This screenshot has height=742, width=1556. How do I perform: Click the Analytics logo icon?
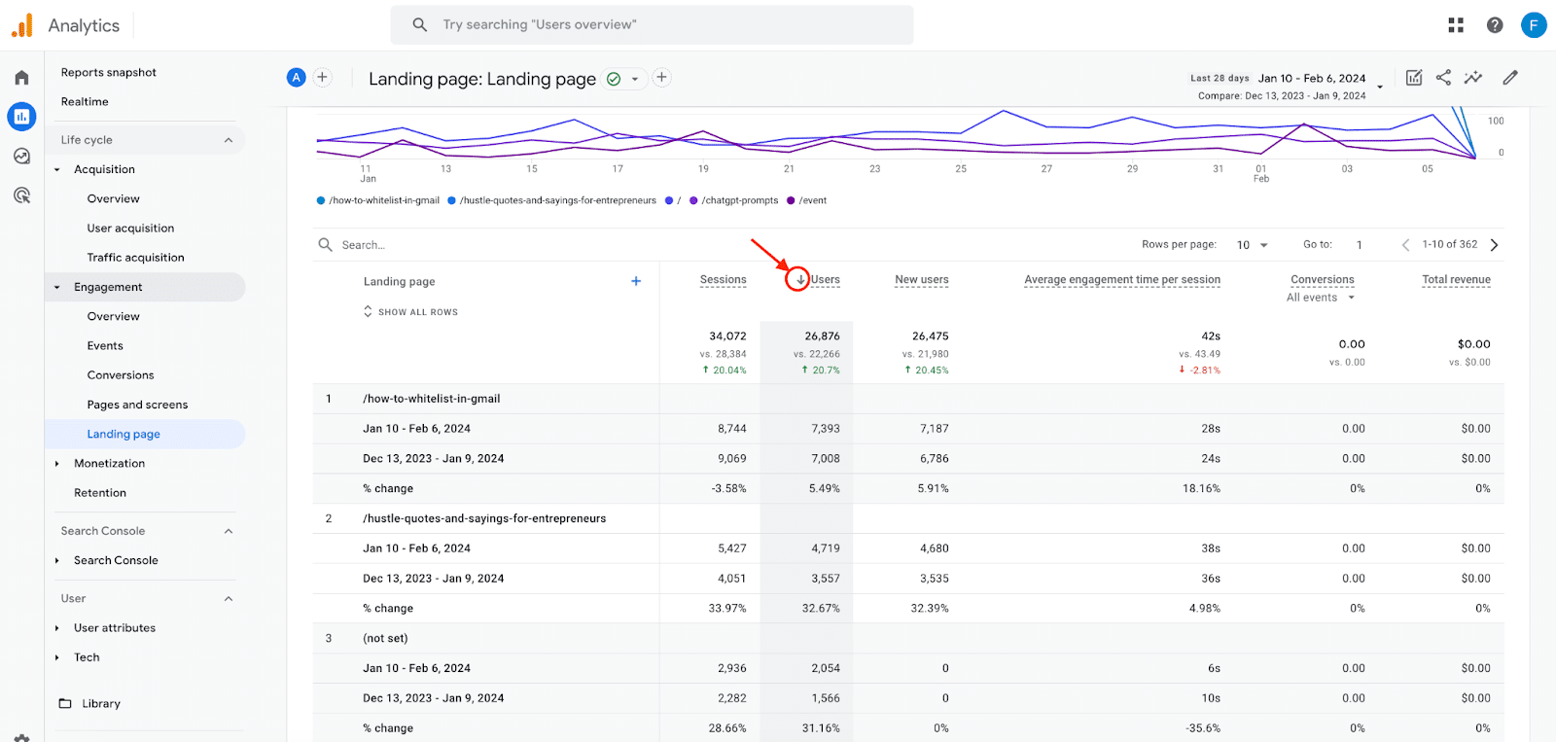22,25
